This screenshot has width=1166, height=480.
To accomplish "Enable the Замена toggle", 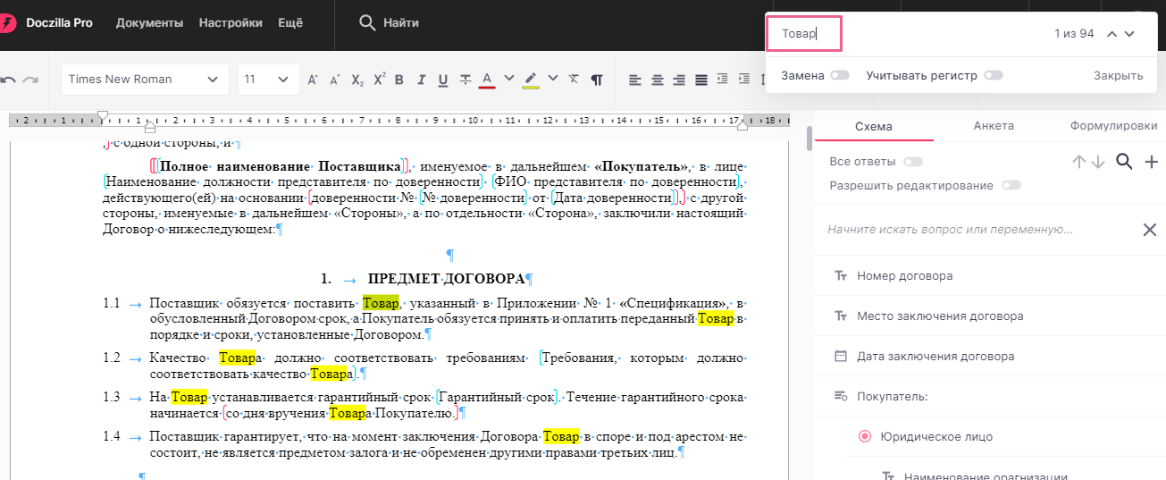I will click(x=839, y=76).
